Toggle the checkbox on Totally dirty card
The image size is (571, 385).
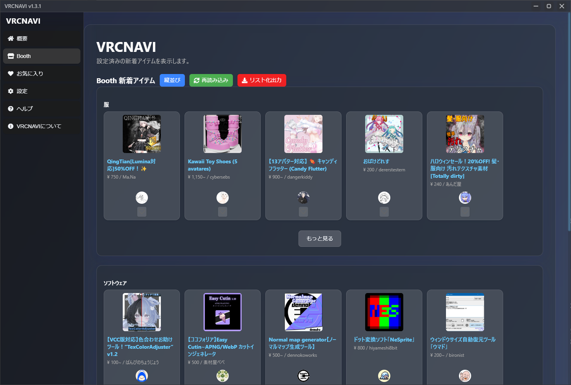[x=465, y=212]
